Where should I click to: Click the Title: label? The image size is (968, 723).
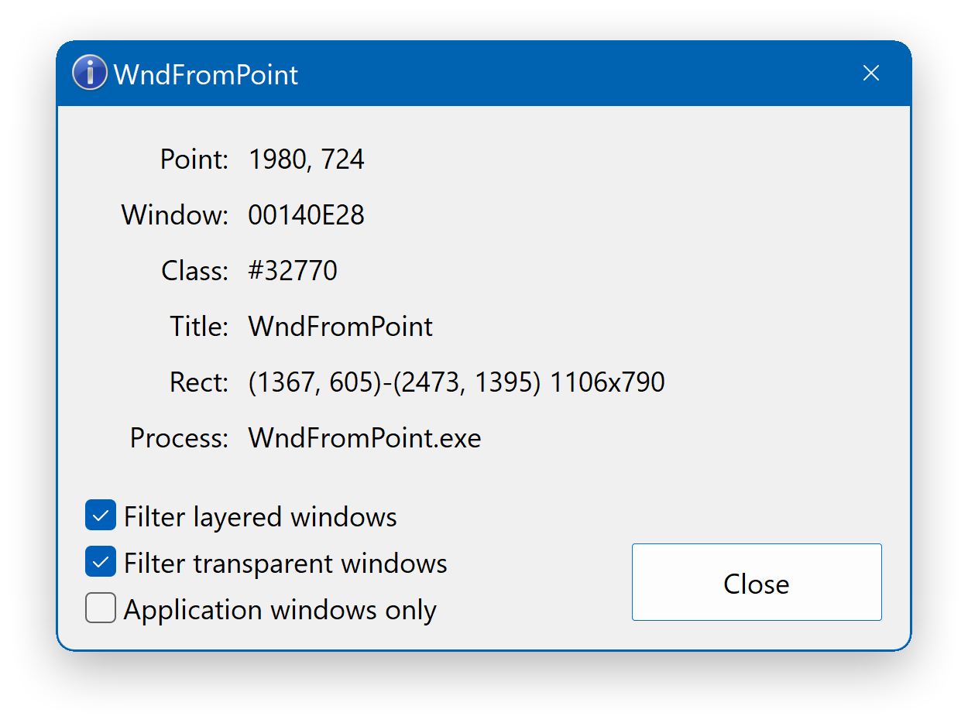[200, 327]
